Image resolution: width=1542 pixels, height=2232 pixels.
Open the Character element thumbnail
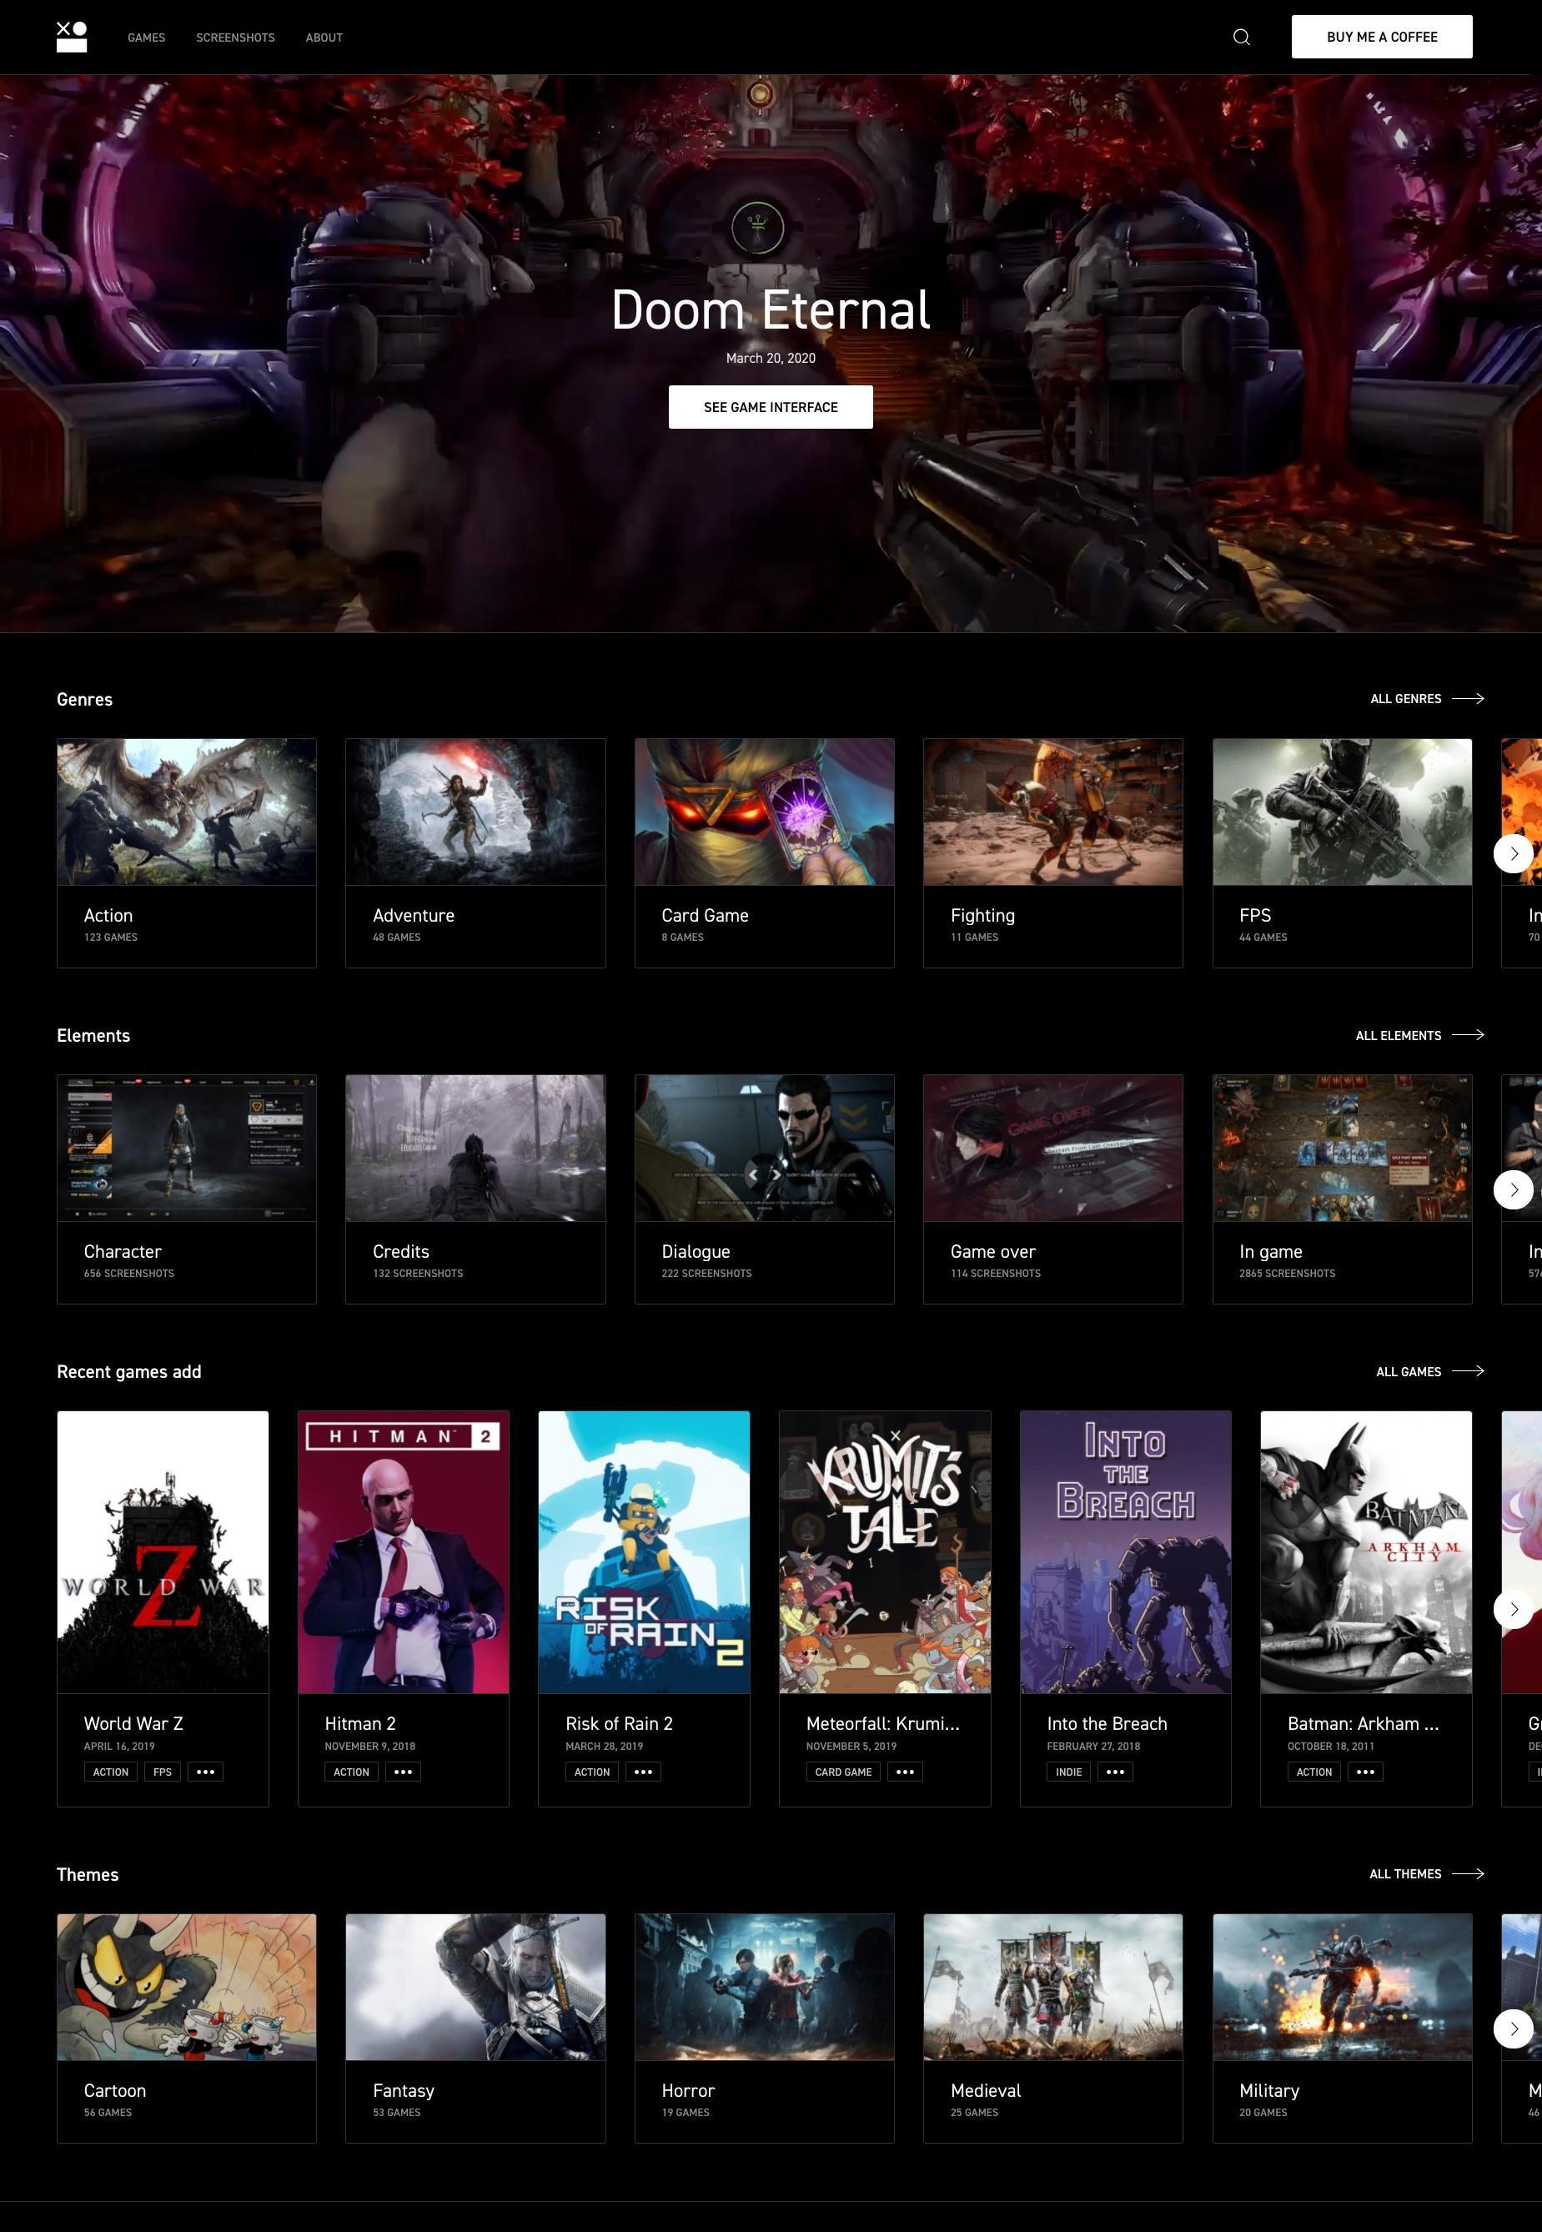click(187, 1148)
